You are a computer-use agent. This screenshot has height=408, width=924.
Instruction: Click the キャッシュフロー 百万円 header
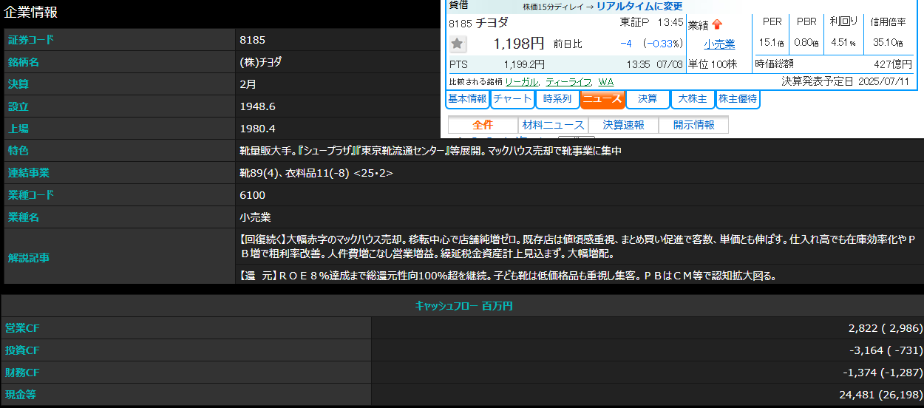[x=463, y=305]
